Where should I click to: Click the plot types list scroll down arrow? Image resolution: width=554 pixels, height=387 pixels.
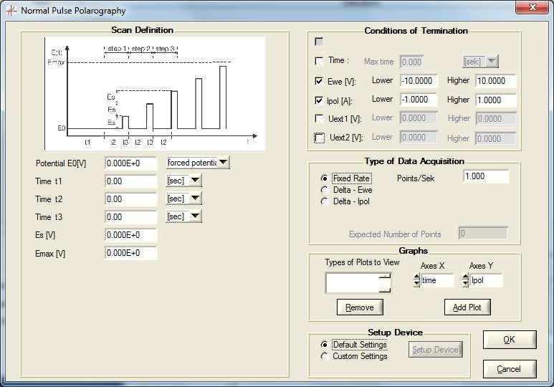(x=385, y=290)
